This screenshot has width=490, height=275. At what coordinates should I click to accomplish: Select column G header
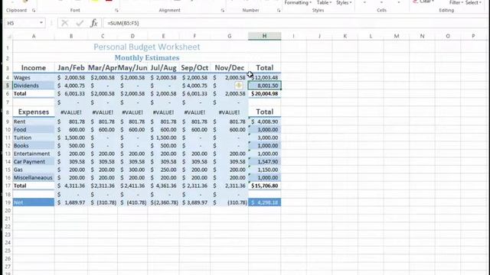click(x=230, y=36)
